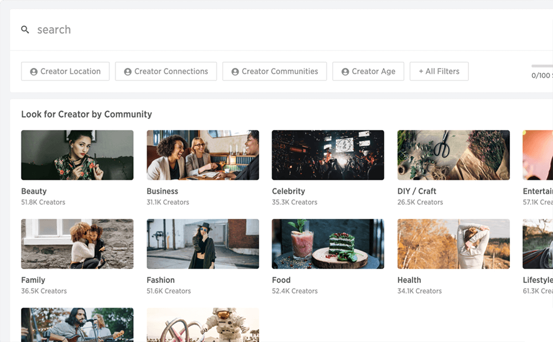This screenshot has width=553, height=342.
Task: Open the Creator Age filter
Action: 368,71
